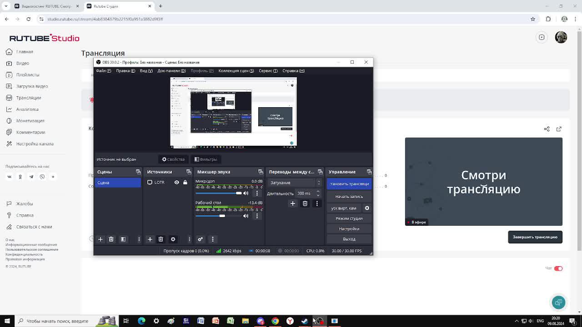The height and width of the screenshot is (327, 582).
Task: Toggle the Чат switch on RUTUBE page
Action: (558, 268)
